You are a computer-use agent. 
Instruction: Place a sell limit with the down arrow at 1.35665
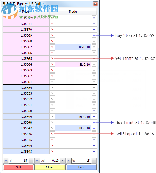(x=53, y=58)
